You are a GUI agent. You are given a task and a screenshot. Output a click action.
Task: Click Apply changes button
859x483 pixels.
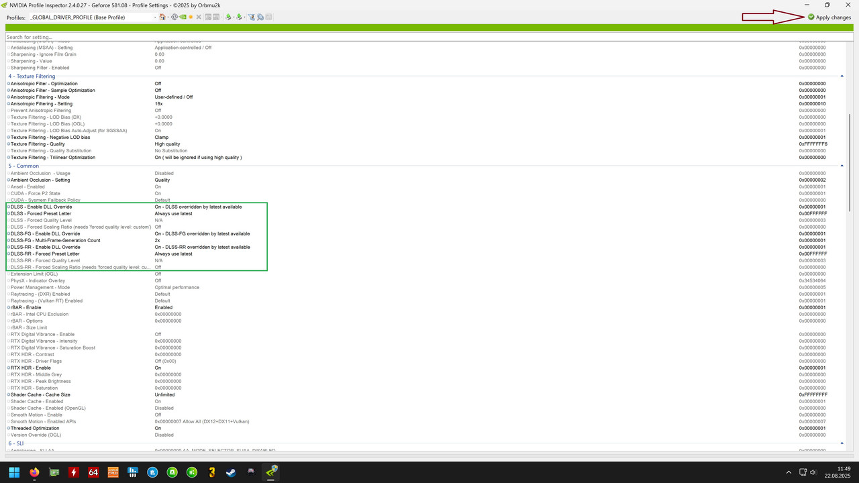pos(829,17)
